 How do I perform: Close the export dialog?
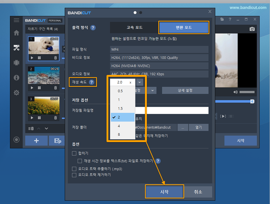tap(210, 11)
